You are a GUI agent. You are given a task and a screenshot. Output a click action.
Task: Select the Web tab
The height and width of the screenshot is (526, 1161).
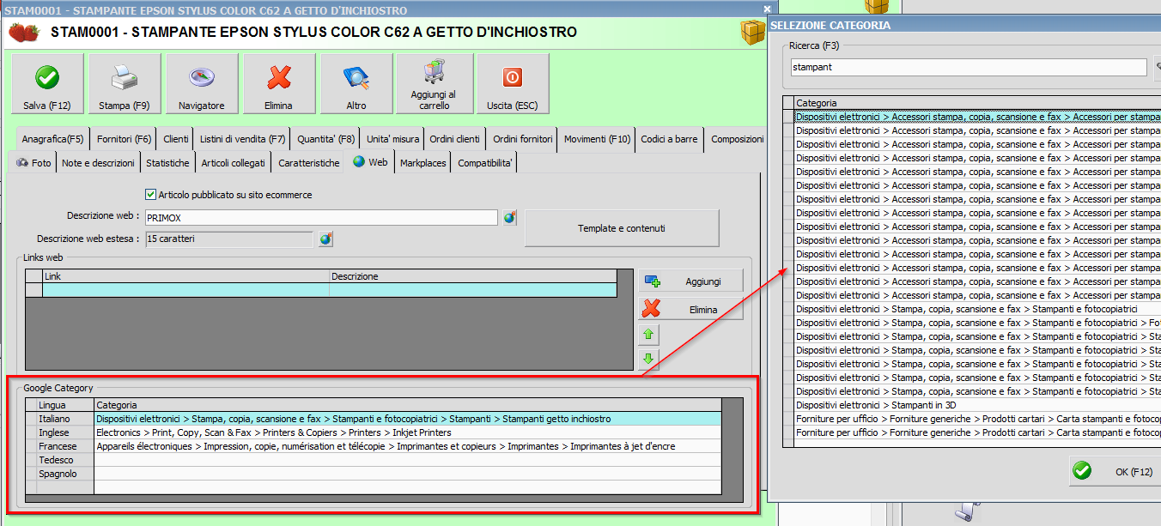point(370,161)
